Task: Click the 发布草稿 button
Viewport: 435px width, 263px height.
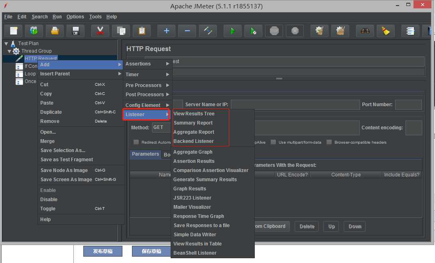Action: tap(103, 251)
